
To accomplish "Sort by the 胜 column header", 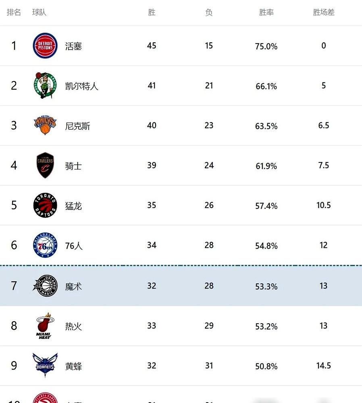I will click(151, 12).
